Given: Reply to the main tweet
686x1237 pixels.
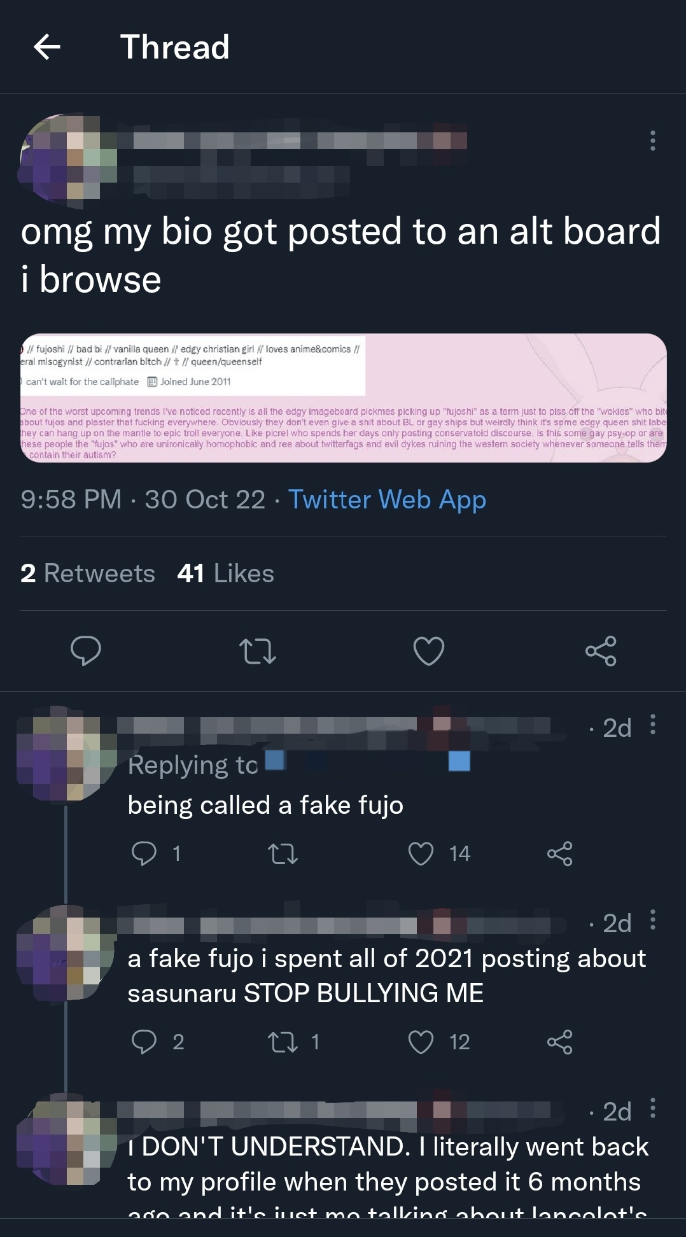Looking at the screenshot, I should click(x=86, y=650).
